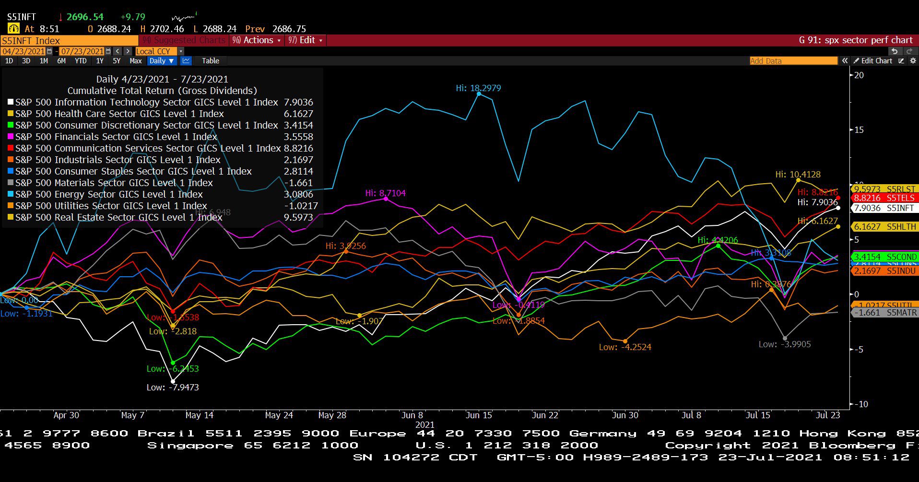
Task: Click the blue Consumer Staples legend swatch
Action: tap(11, 171)
